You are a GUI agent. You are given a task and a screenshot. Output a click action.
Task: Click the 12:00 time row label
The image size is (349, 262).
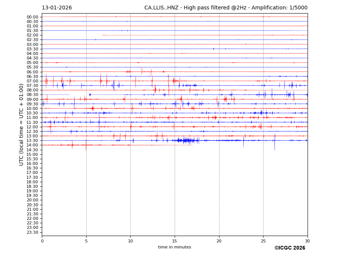[32, 127]
